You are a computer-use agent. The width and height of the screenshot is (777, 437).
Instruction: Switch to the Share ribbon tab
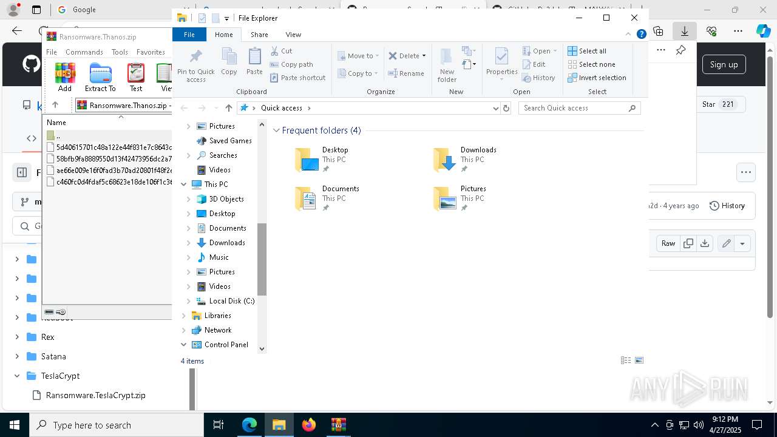(259, 35)
